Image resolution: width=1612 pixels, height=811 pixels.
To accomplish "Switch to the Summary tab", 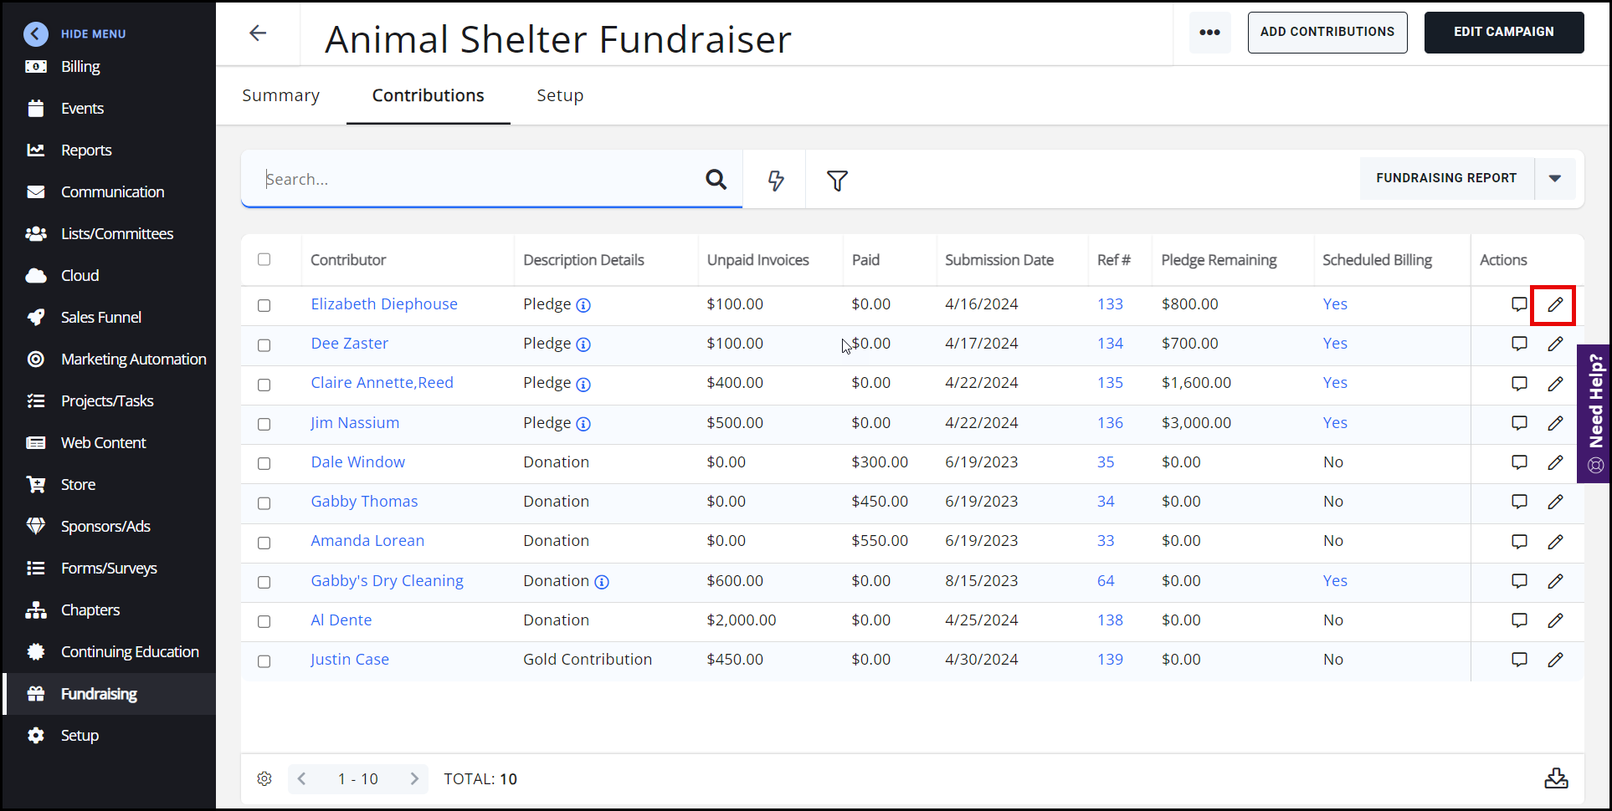I will (x=280, y=95).
